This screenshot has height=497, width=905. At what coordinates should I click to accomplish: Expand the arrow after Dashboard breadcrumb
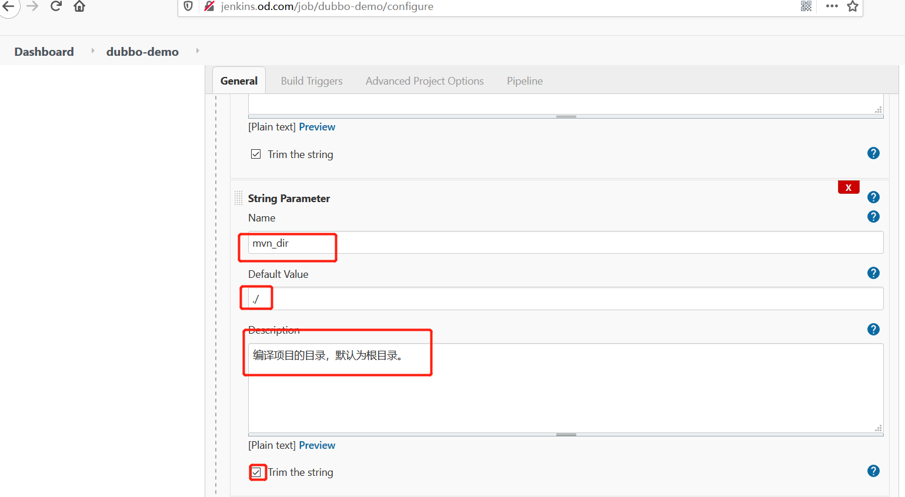pyautogui.click(x=93, y=51)
